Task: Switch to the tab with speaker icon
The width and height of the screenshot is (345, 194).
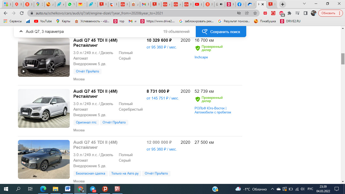Action: tap(219, 4)
